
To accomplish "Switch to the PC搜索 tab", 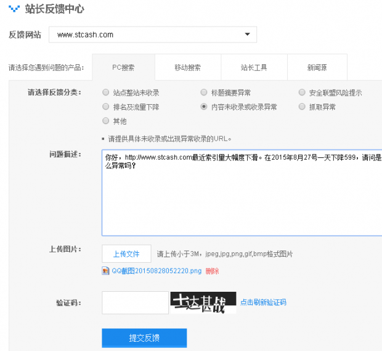I will click(x=123, y=67).
